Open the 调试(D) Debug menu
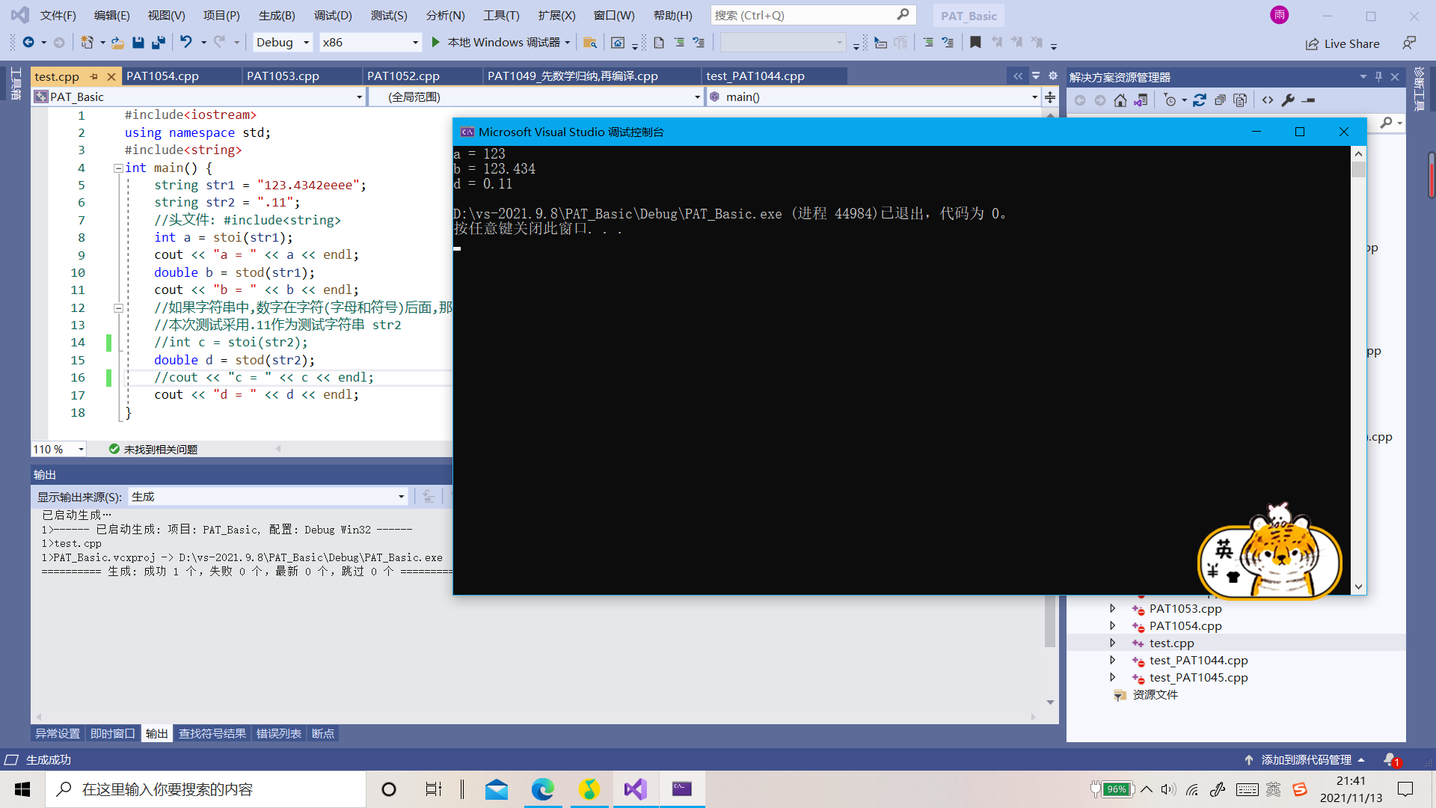 point(333,15)
